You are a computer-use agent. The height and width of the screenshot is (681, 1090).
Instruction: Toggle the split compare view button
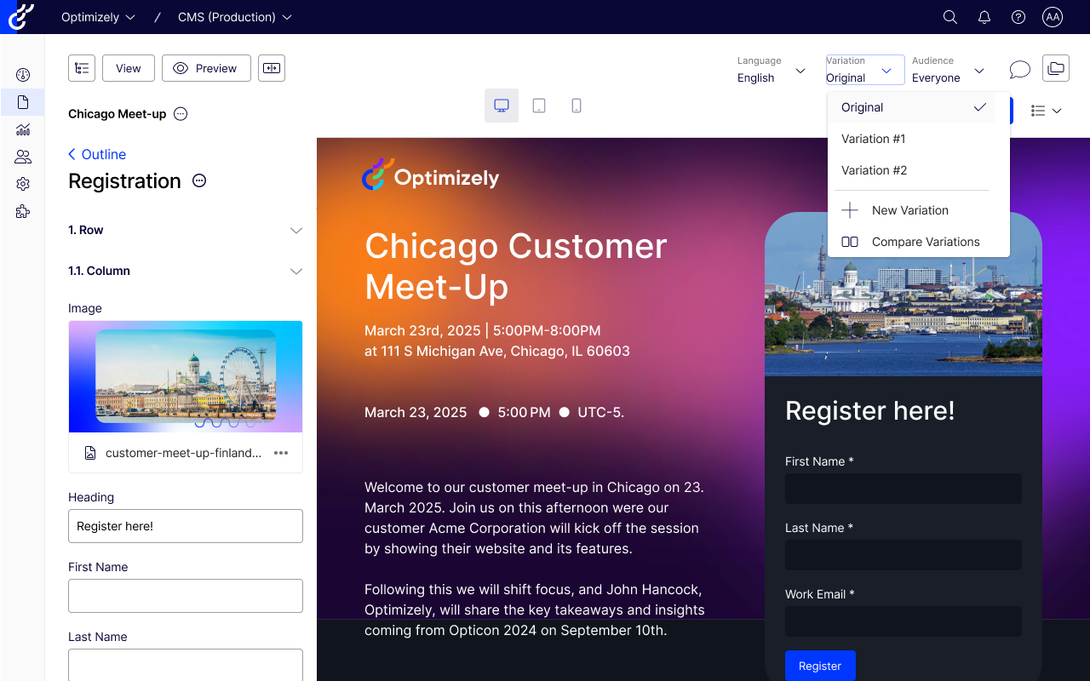click(272, 68)
